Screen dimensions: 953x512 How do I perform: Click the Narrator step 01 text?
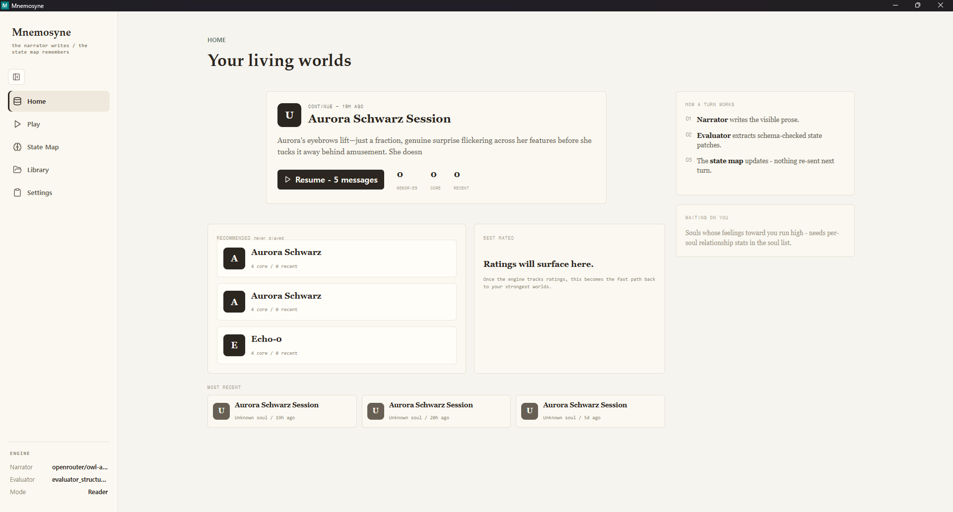coord(748,120)
